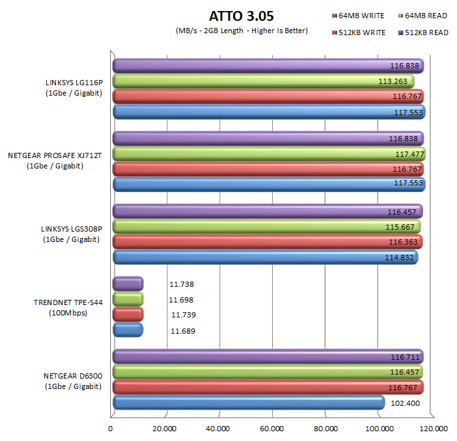The image size is (457, 441).
Task: Select the purple NETGEAR D6300 bar
Action: coord(268,356)
